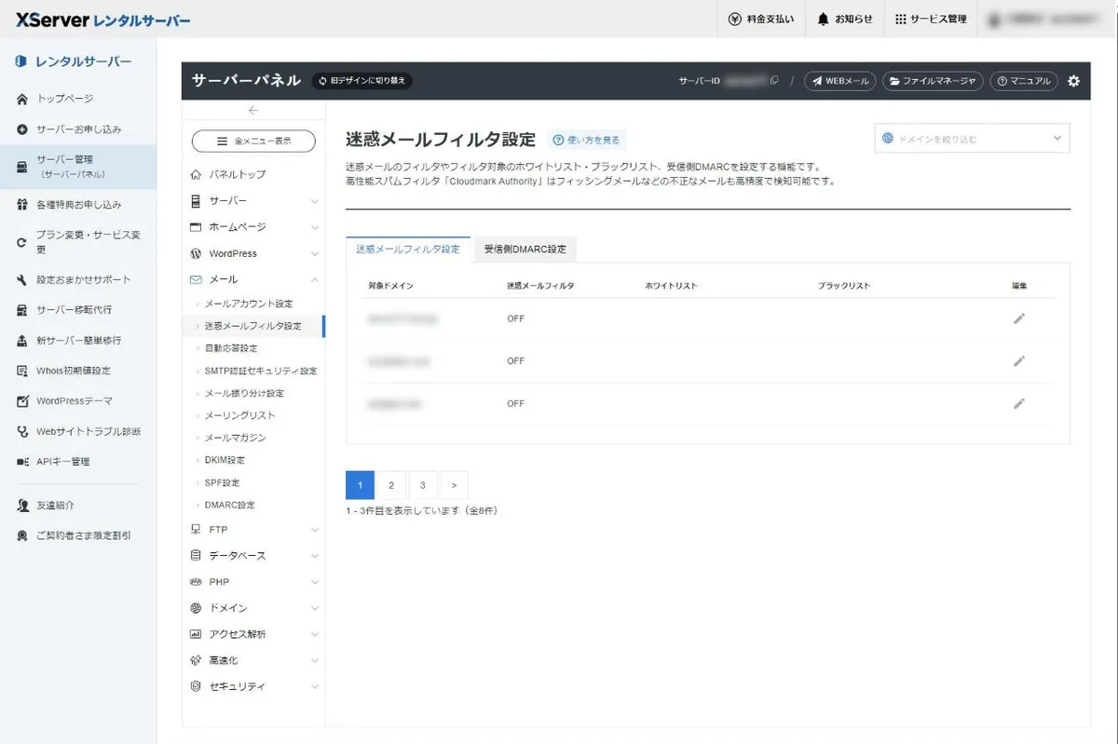Open DMARC設定 submenu item
The image size is (1118, 744).
click(x=229, y=506)
